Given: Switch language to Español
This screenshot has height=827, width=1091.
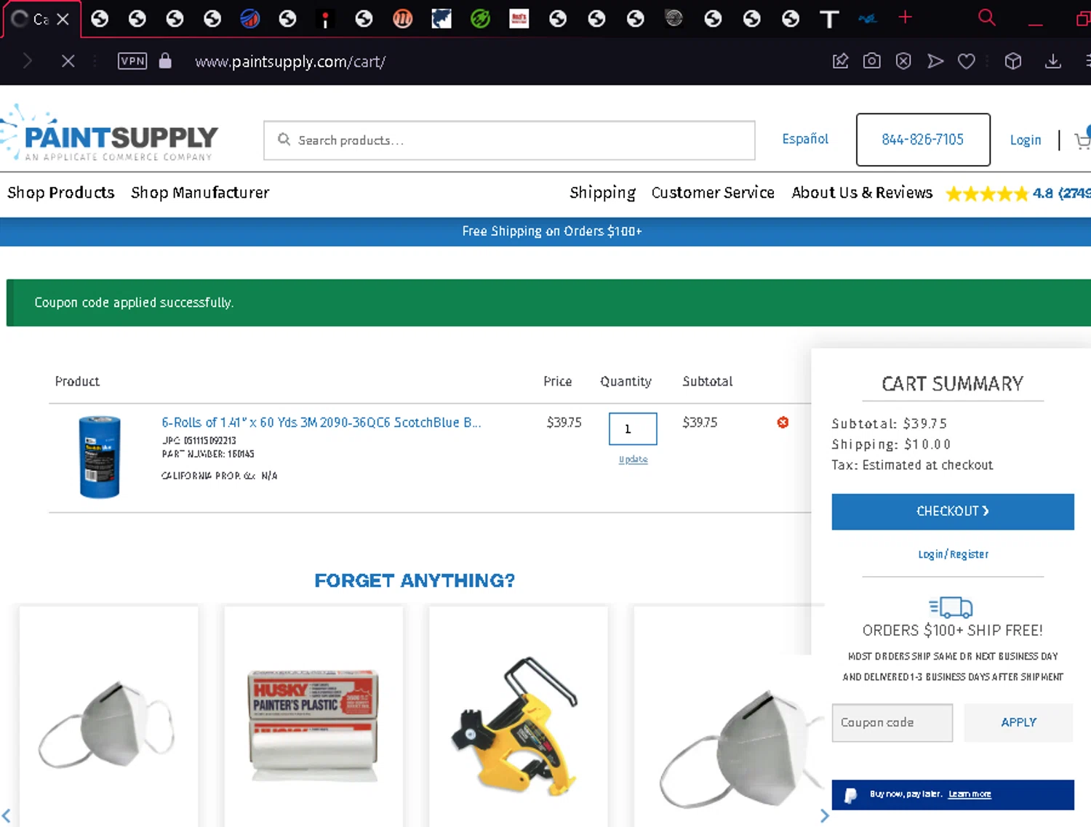Looking at the screenshot, I should [x=805, y=139].
